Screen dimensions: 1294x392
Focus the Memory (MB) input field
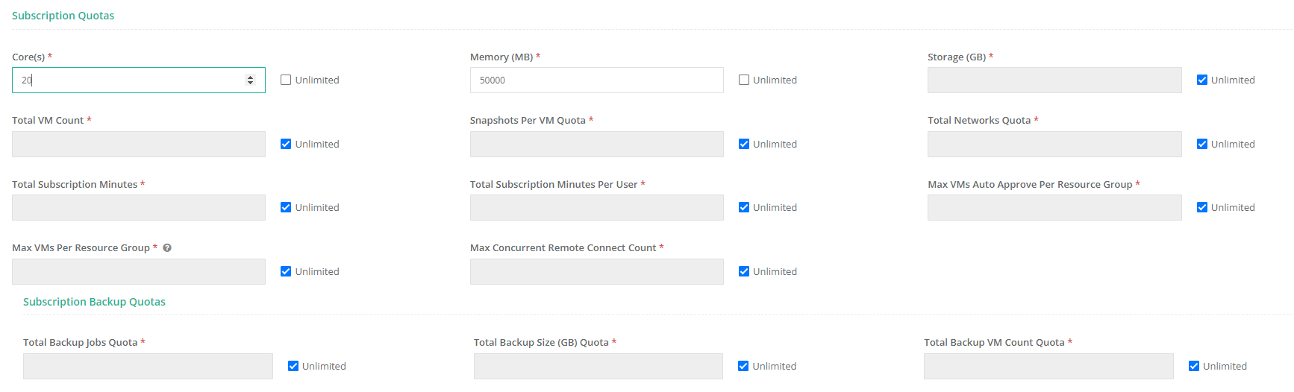596,80
